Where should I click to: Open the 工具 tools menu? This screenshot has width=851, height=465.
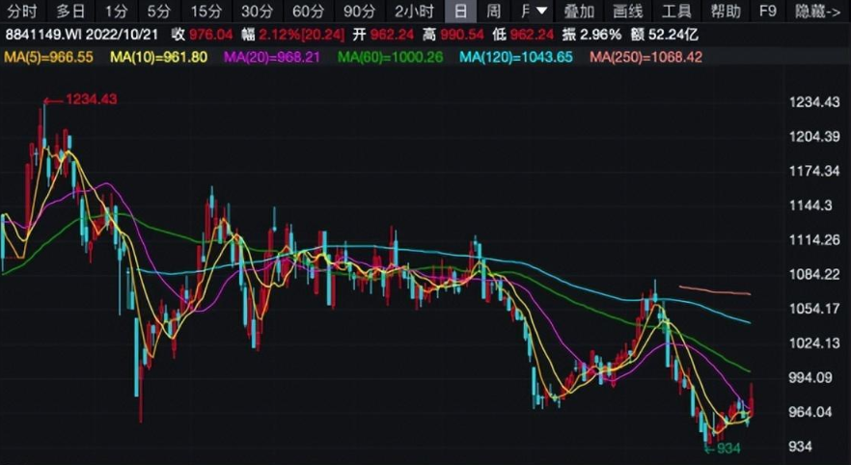tap(677, 12)
